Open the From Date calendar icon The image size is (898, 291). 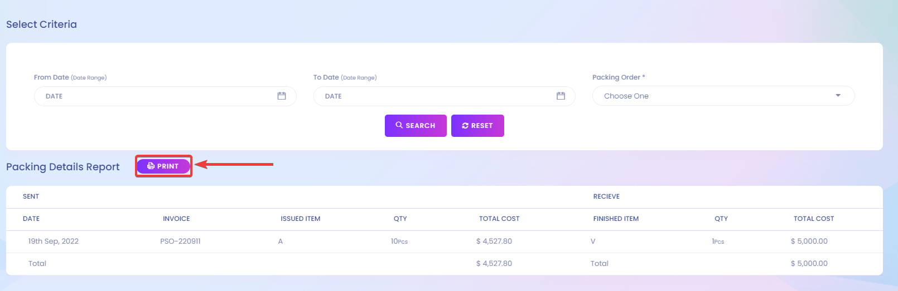click(x=282, y=96)
